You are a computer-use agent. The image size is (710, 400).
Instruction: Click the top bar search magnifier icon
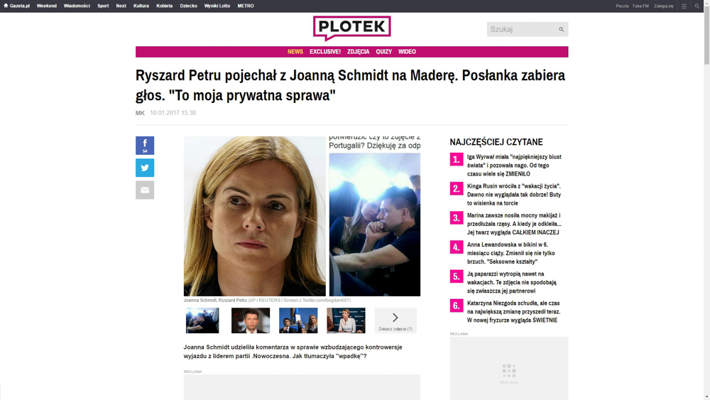pos(697,6)
